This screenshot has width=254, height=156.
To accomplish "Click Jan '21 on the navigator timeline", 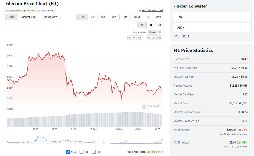I will tap(25, 142).
